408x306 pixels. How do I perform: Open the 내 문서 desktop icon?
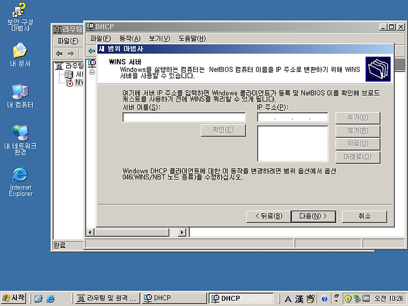click(x=20, y=54)
